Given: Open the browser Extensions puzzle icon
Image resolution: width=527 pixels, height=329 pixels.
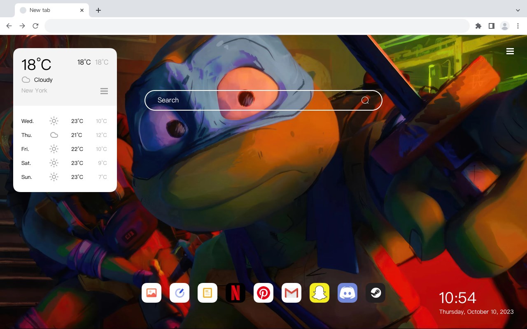Looking at the screenshot, I should click(x=478, y=26).
